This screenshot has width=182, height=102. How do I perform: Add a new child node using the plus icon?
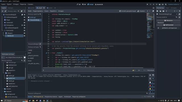3,11
